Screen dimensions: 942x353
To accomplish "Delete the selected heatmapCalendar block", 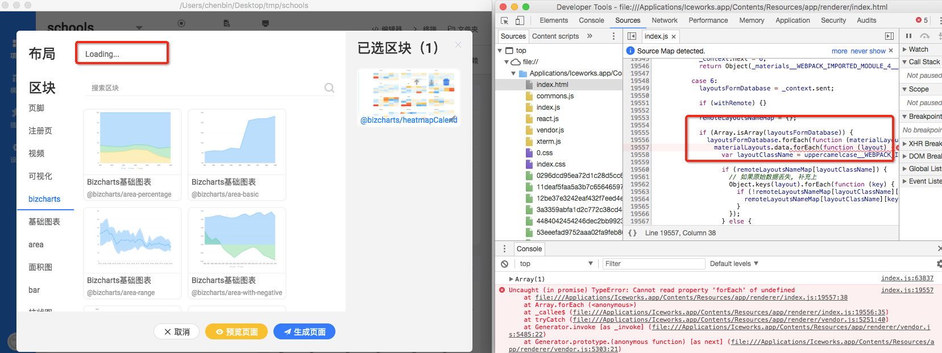I will click(x=446, y=82).
